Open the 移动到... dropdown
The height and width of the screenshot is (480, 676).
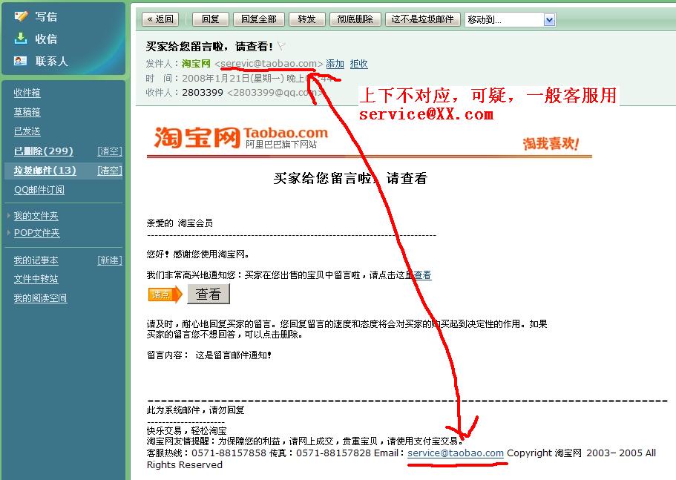tap(510, 20)
